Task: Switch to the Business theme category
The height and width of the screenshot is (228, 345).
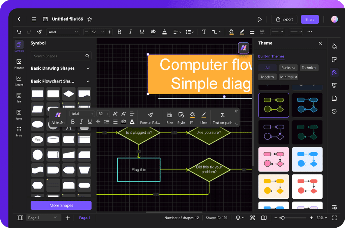Action: (x=288, y=68)
